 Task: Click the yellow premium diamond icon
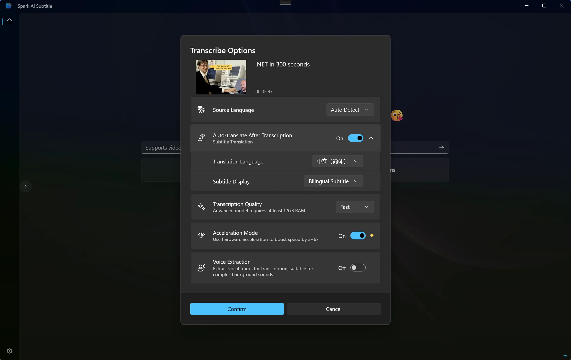point(372,236)
